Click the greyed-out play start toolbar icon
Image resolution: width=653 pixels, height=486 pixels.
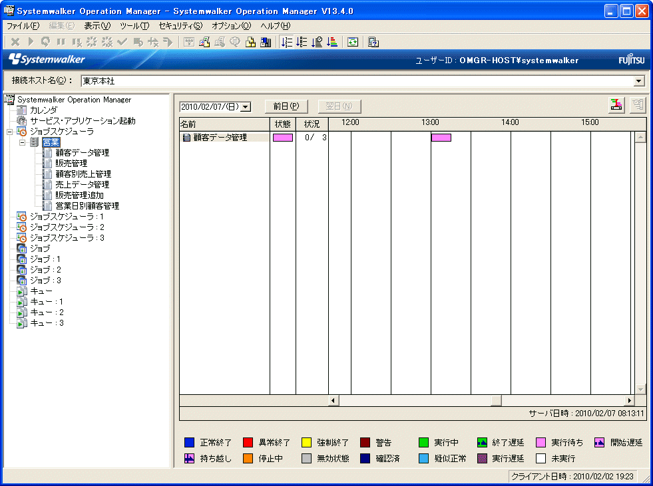[31, 42]
